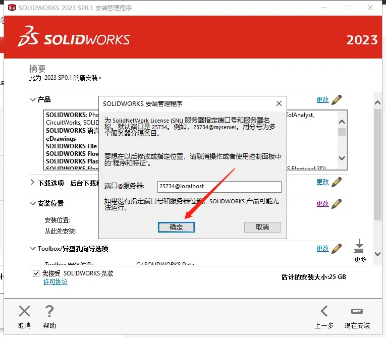Click the 估计的安装大小:25 GB text

tap(314, 277)
